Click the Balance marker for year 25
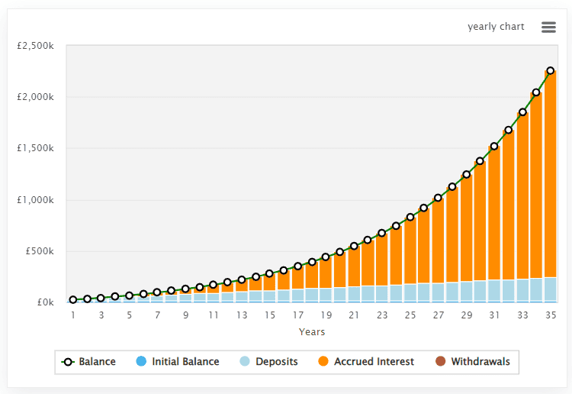 (x=410, y=217)
